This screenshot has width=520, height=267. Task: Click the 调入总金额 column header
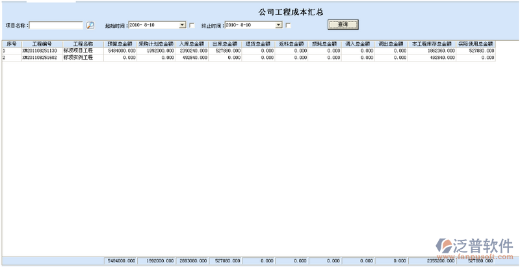[358, 44]
